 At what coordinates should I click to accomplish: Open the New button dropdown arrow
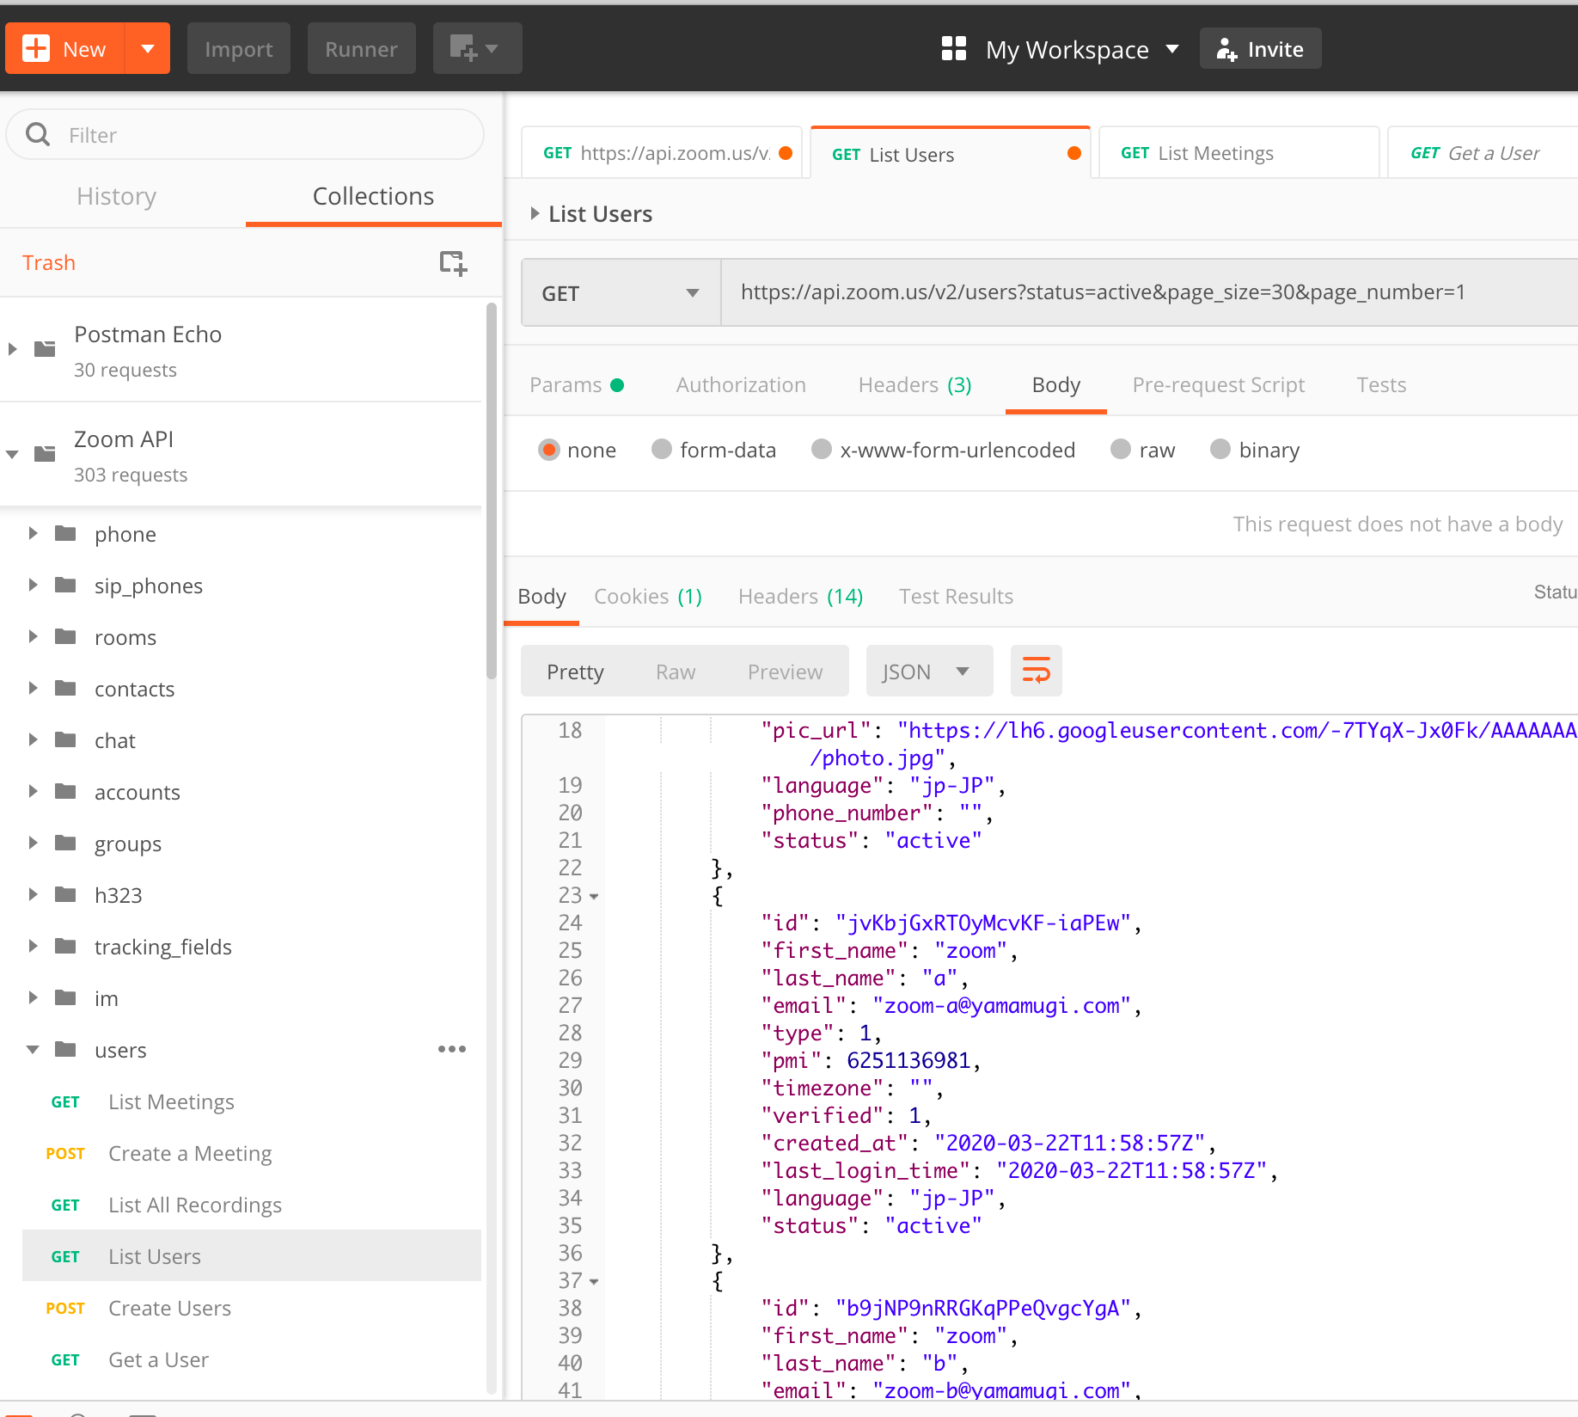(148, 49)
